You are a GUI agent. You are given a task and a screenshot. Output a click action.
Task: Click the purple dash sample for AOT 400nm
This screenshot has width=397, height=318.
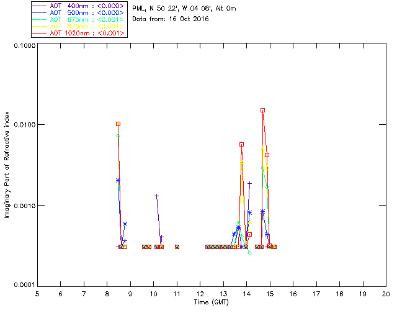[x=40, y=6]
